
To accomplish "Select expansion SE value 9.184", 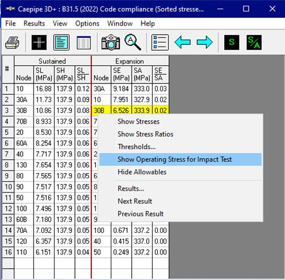I will (121, 89).
